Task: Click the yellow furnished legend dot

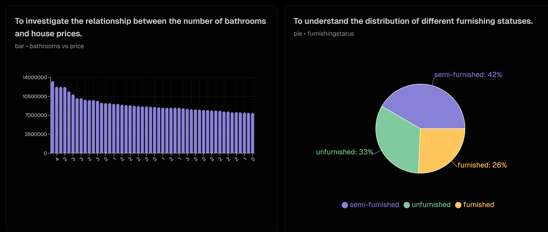Action: tap(458, 205)
